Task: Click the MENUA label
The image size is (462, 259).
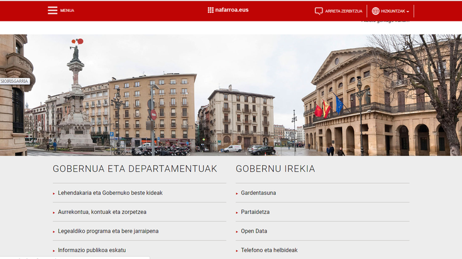Action: [67, 11]
